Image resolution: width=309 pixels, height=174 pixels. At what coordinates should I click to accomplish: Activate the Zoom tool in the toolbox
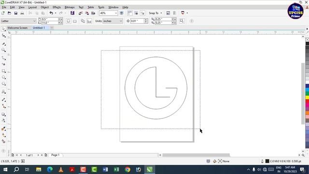click(x=3, y=50)
